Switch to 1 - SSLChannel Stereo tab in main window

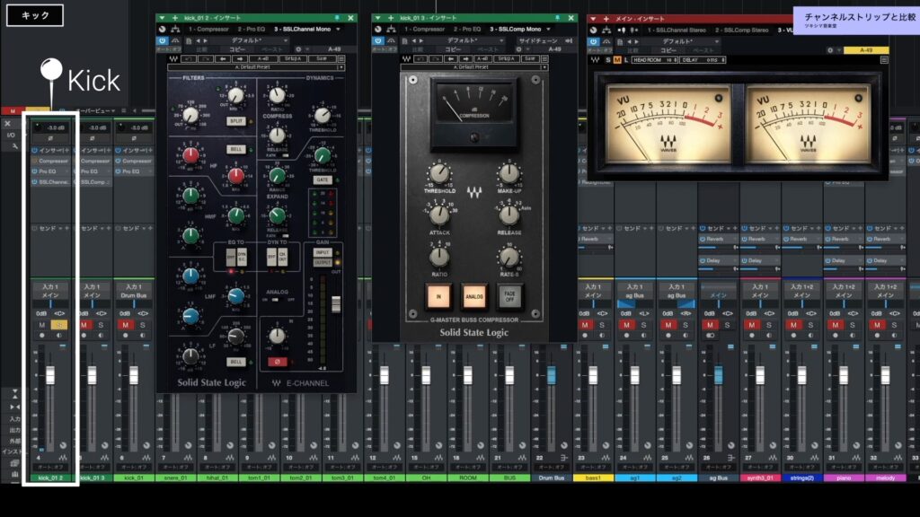click(x=678, y=30)
